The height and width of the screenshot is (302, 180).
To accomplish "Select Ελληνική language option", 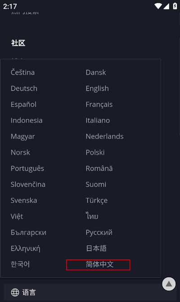I will click(26, 248).
